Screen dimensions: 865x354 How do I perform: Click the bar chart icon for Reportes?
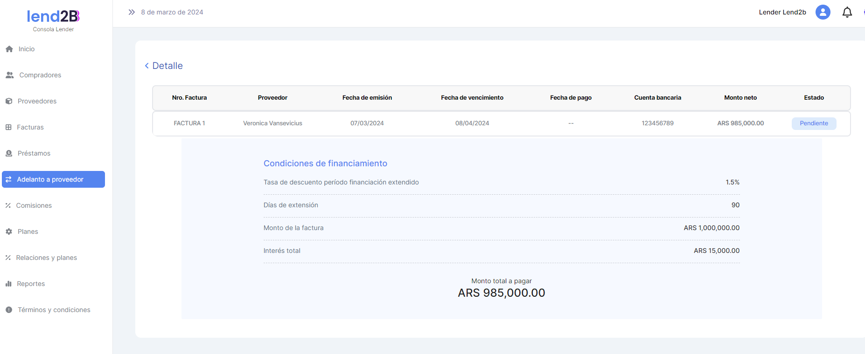[8, 284]
